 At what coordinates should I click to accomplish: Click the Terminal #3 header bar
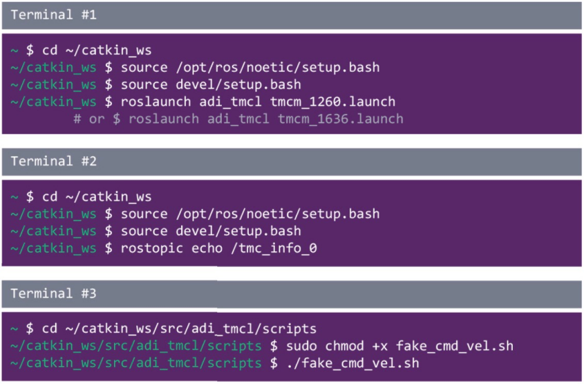pos(292,294)
